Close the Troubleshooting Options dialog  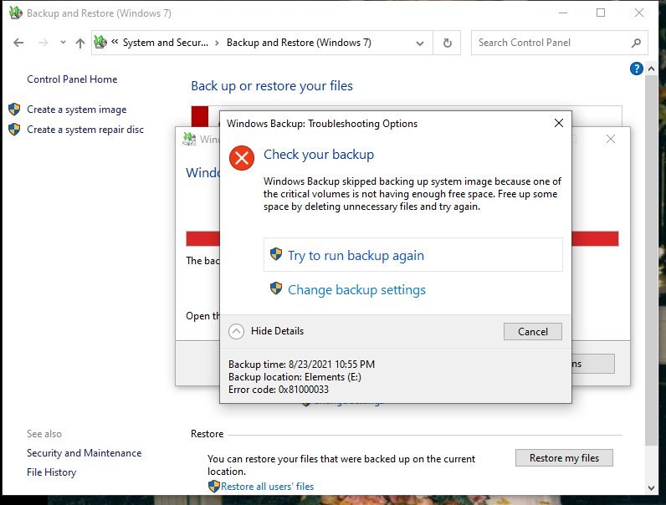559,123
